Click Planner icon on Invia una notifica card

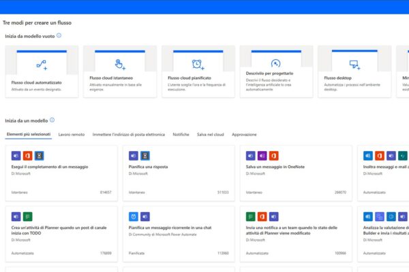coord(250,216)
